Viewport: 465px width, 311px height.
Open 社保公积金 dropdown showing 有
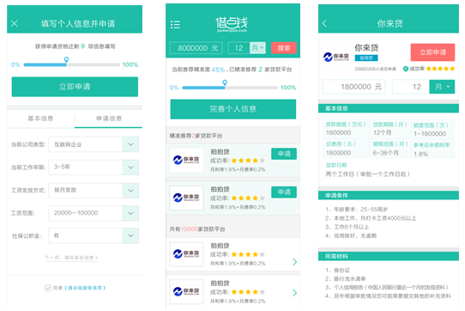tap(94, 235)
